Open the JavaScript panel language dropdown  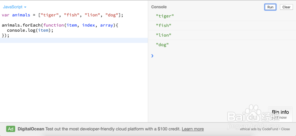(15, 7)
